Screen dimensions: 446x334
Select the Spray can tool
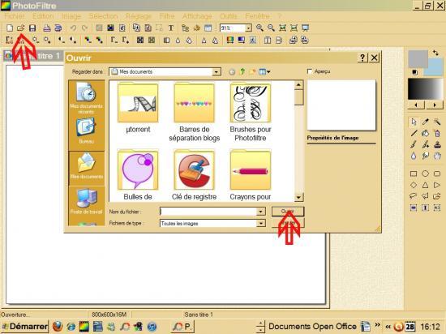click(437, 133)
